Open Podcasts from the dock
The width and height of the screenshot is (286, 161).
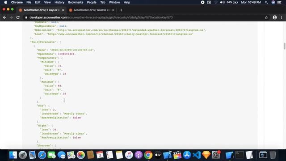click(x=139, y=155)
